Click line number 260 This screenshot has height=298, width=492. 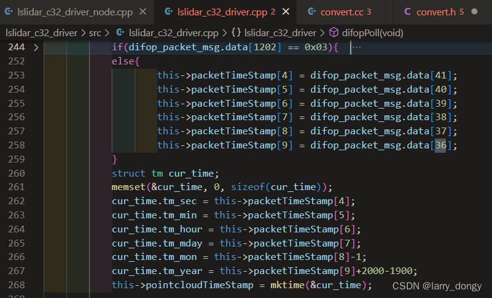[x=17, y=174]
